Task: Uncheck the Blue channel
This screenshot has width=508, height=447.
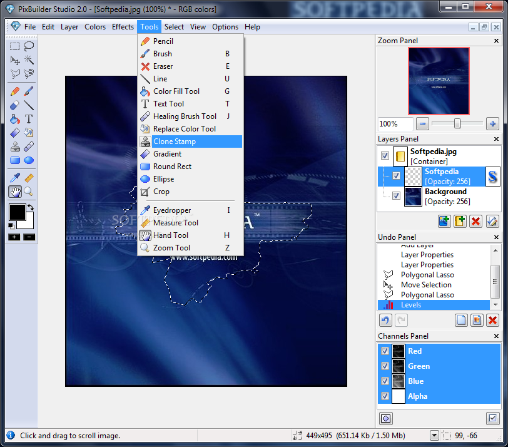Action: (x=385, y=381)
